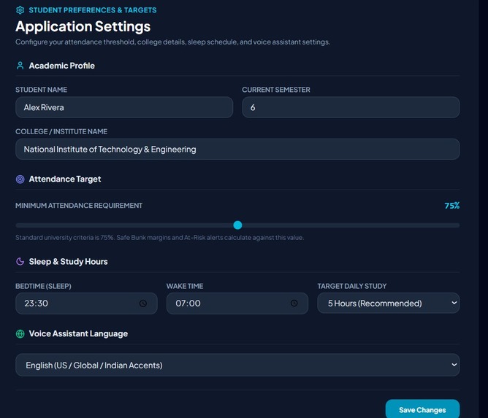Viewport: 488px width, 418px height.
Task: Click the globe icon beside Voice Assistant Language
Action: pyautogui.click(x=20, y=334)
